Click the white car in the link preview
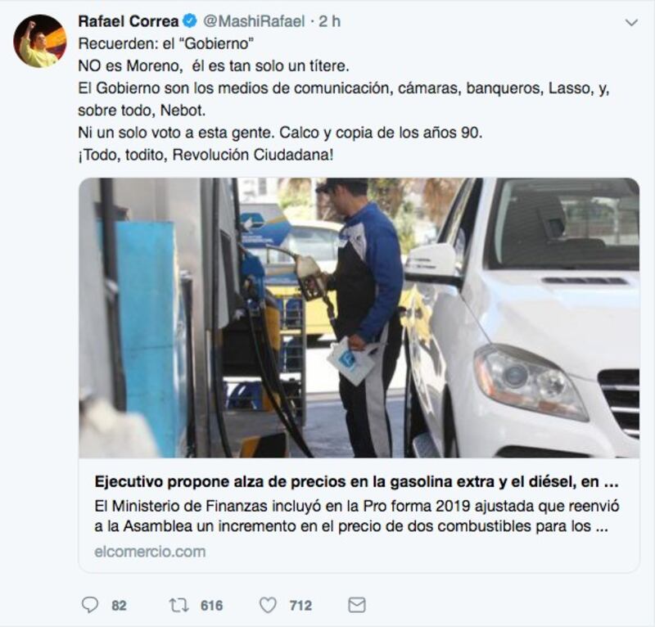Viewport: 655px width, 627px height. coord(522,318)
